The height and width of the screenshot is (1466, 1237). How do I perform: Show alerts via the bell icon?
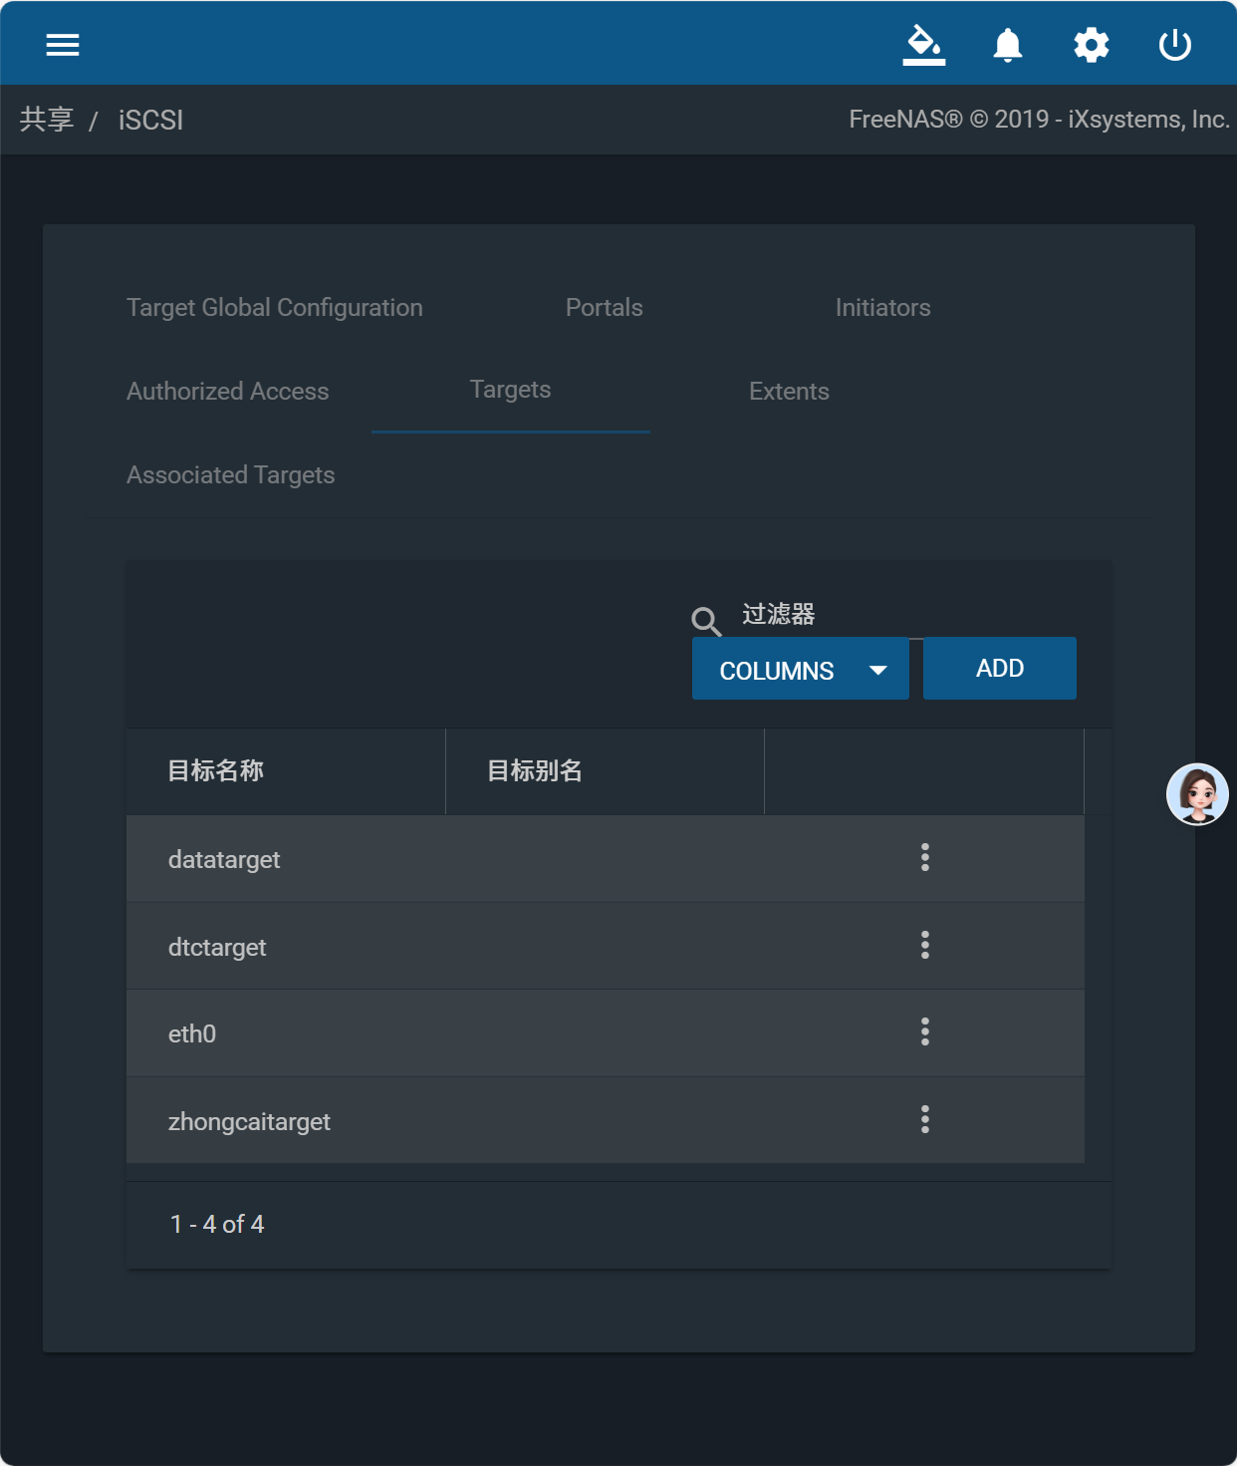click(1008, 45)
